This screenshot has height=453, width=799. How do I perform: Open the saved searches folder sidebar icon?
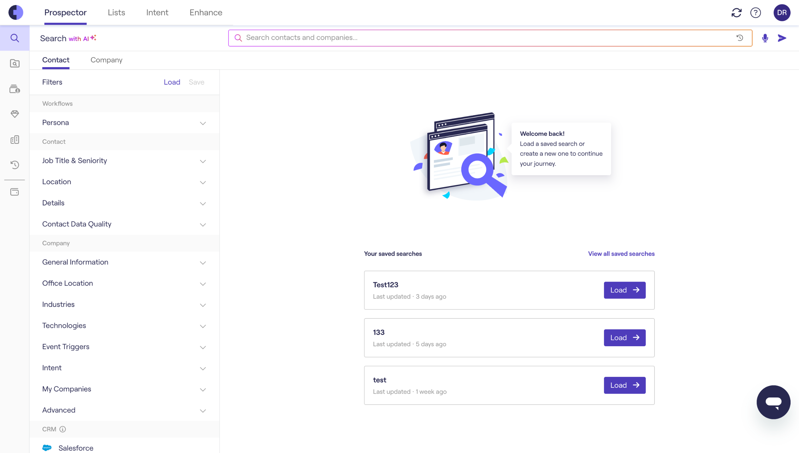(15, 63)
